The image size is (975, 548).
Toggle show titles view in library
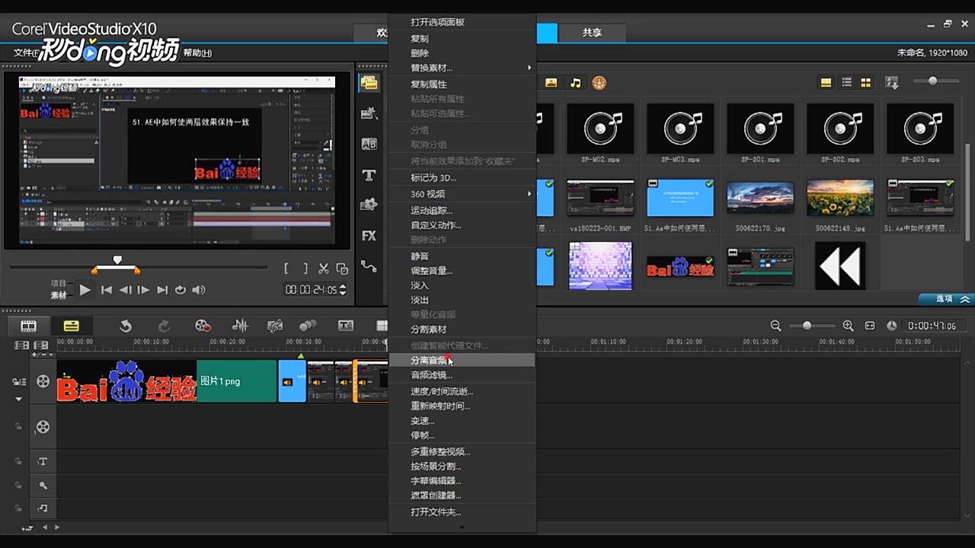826,82
